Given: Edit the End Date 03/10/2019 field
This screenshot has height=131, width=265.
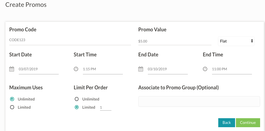Looking at the screenshot, I should 167,69.
